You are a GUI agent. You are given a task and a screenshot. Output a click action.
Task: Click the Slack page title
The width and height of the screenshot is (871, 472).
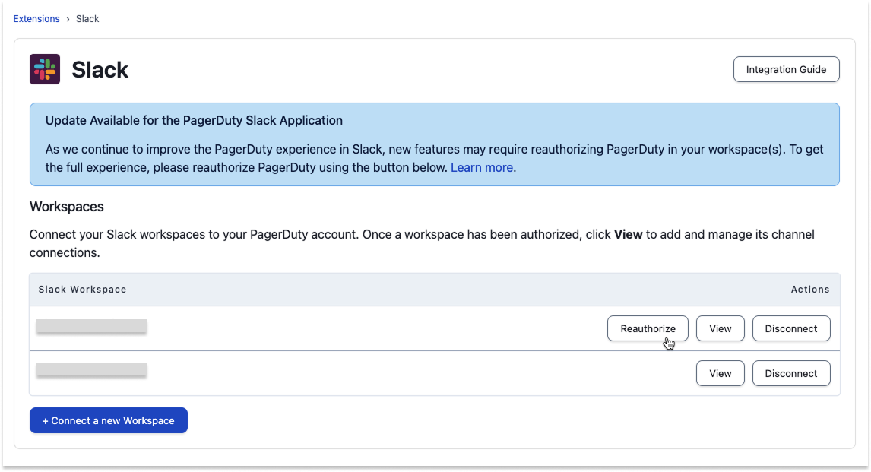(x=100, y=70)
